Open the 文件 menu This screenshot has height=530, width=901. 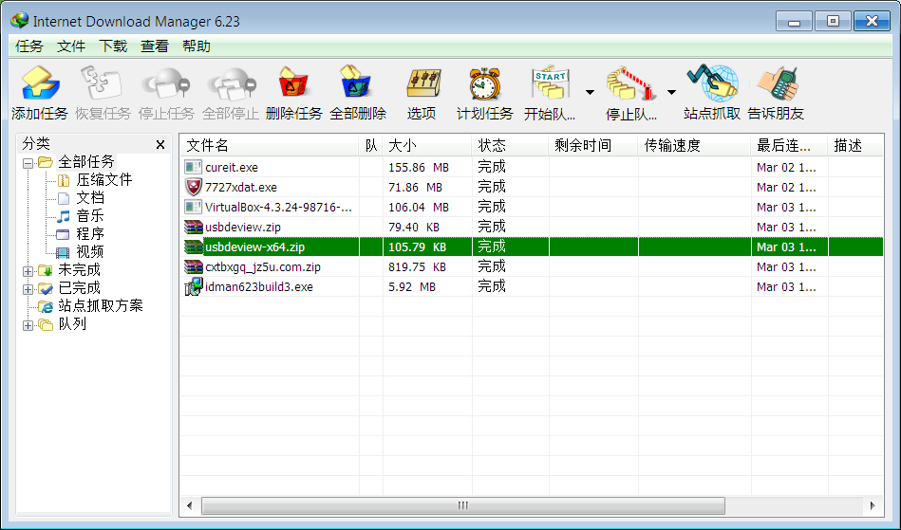(71, 46)
